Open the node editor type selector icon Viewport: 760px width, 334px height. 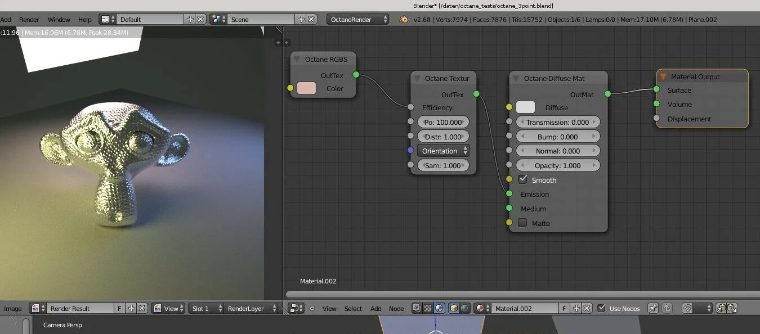(x=296, y=308)
